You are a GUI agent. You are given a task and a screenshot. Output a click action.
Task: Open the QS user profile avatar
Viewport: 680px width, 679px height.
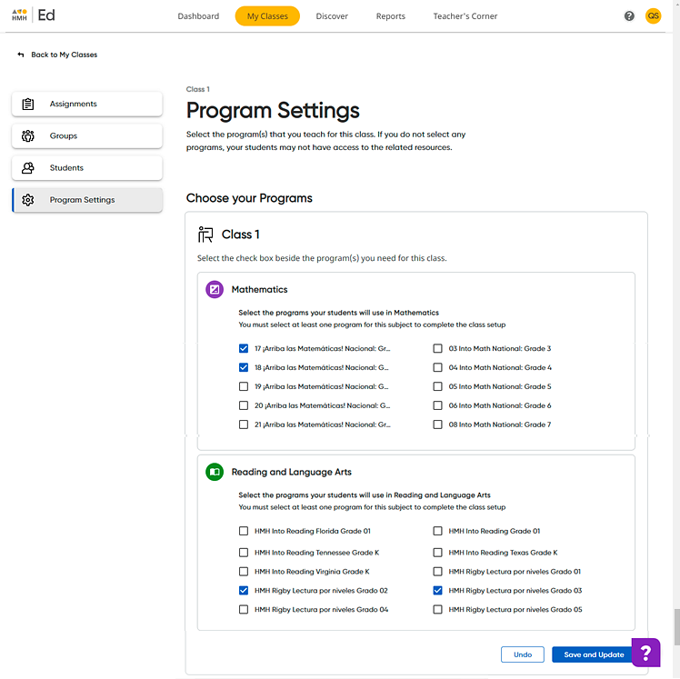653,16
